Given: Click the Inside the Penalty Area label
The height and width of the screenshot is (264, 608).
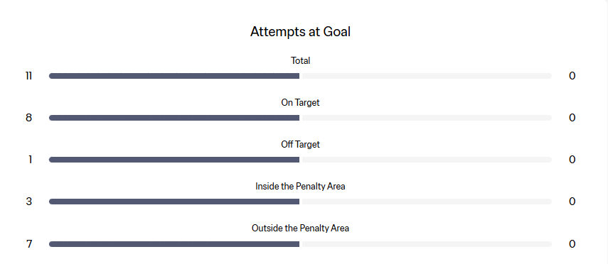Looking at the screenshot, I should pyautogui.click(x=300, y=186).
